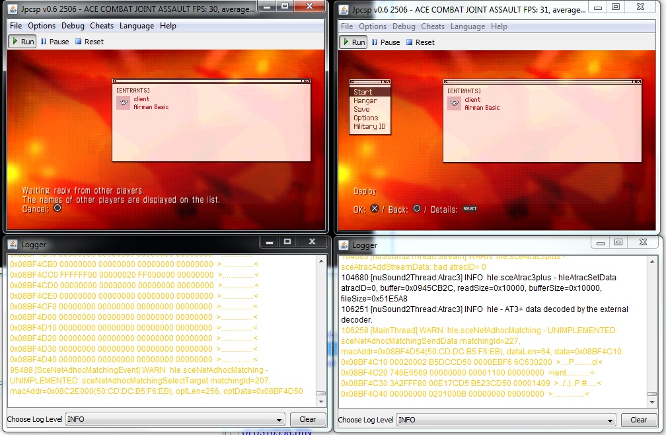
Task: Click left Logger scrollbar thumb
Action: [x=321, y=394]
